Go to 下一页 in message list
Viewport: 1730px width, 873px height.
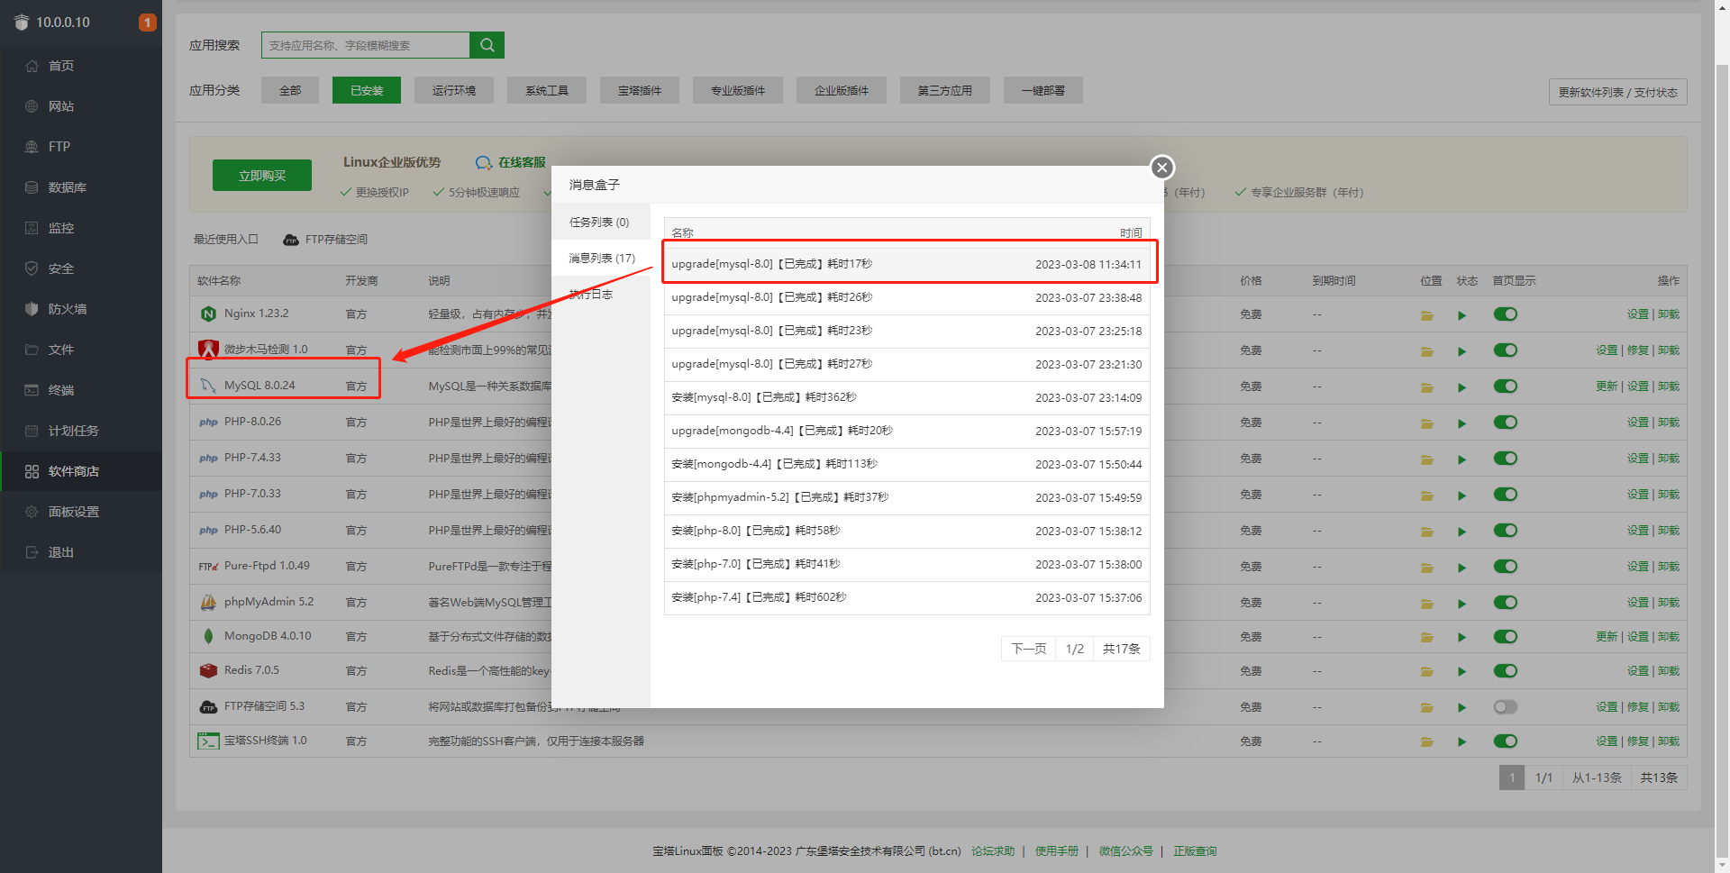[x=1029, y=649]
